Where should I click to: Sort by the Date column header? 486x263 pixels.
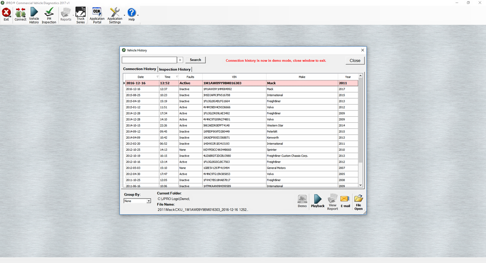coord(142,77)
